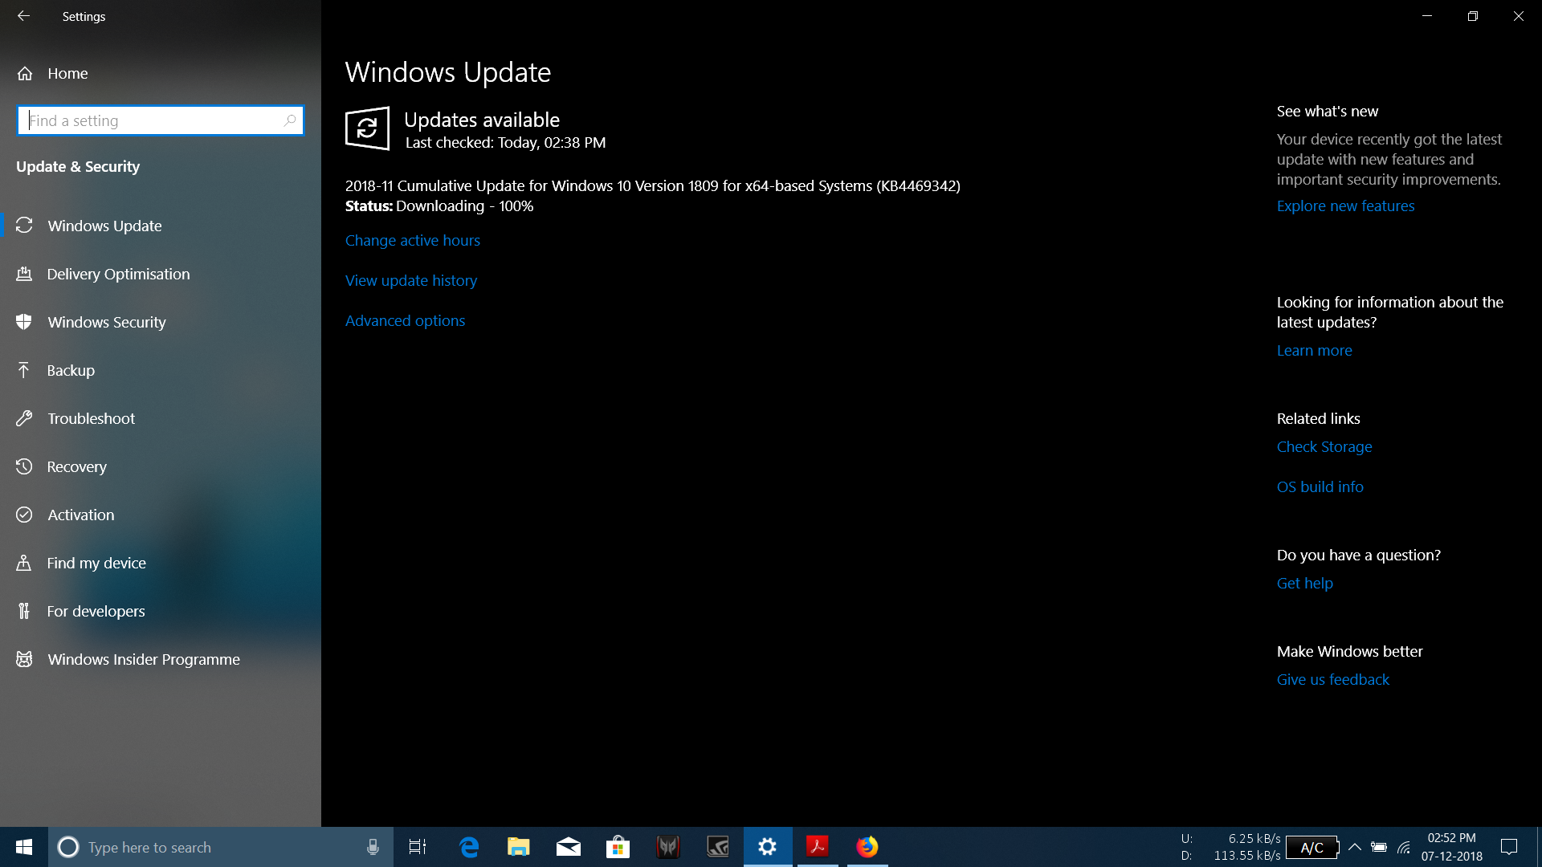
Task: Switch to Firefox in the taskbar
Action: tap(867, 847)
